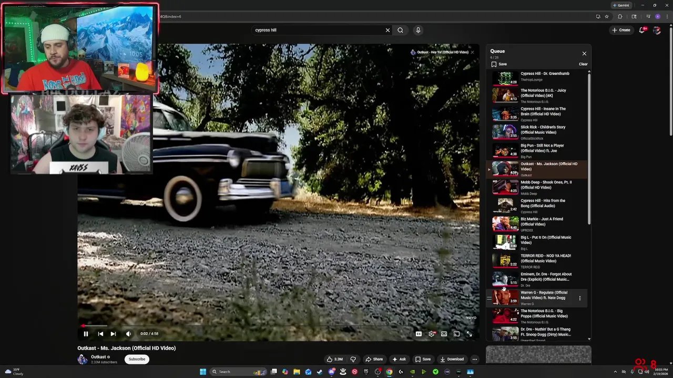Clear the search text with X
This screenshot has height=378, width=673.
[x=388, y=30]
